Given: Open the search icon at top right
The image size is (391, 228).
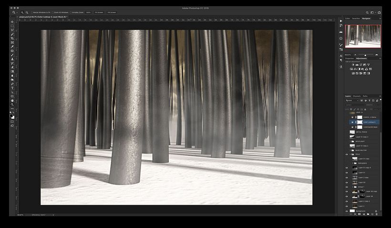Looking at the screenshot, I should 367,12.
